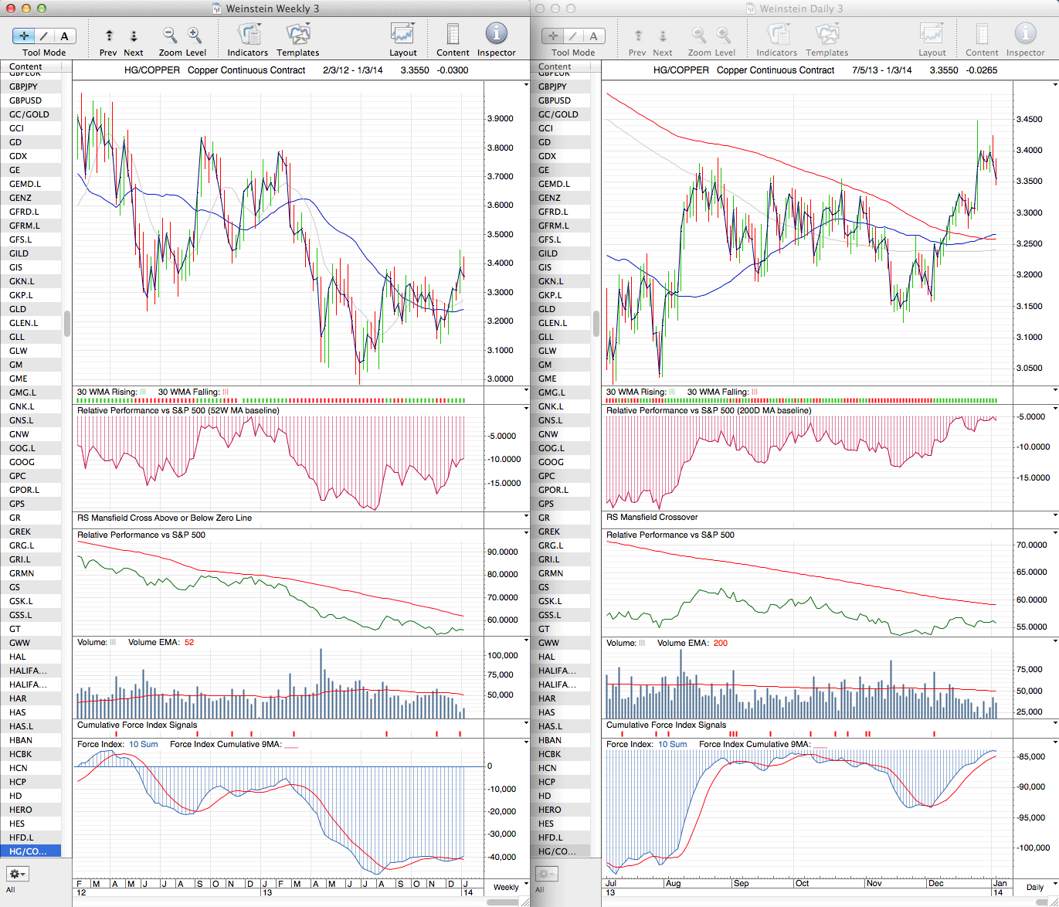The width and height of the screenshot is (1059, 907).
Task: Click the Weekly symbol list scrollbar thumb
Action: [x=67, y=324]
